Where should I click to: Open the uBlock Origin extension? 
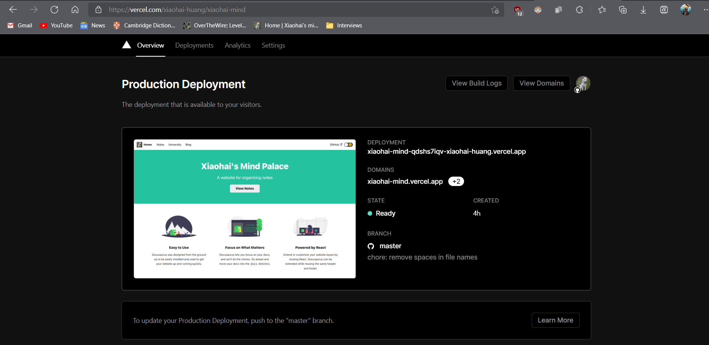click(518, 10)
